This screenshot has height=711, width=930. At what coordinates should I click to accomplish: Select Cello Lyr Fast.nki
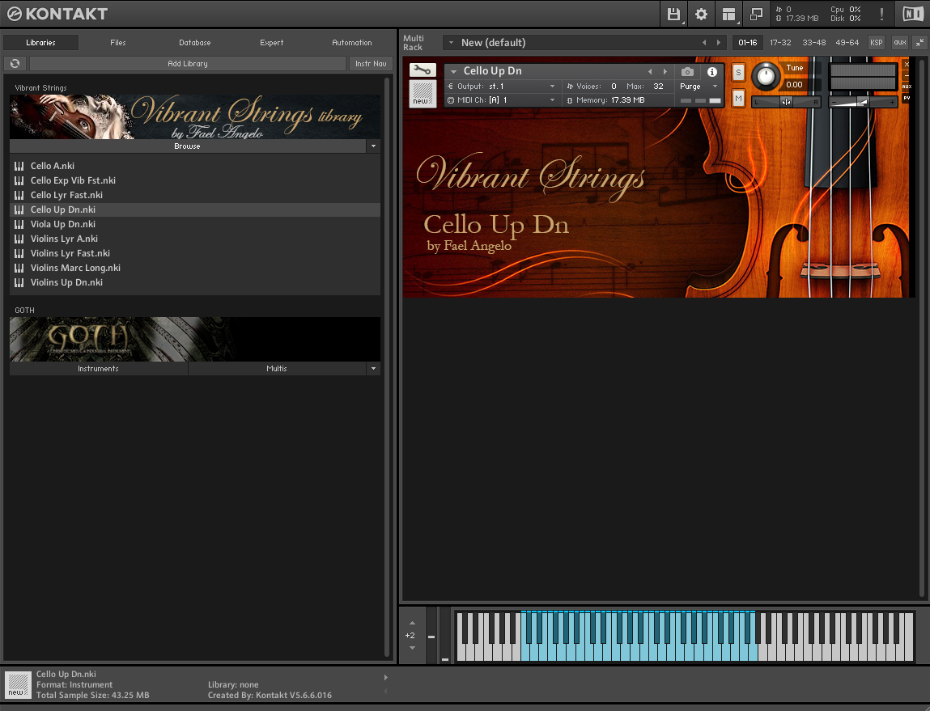tap(195, 195)
